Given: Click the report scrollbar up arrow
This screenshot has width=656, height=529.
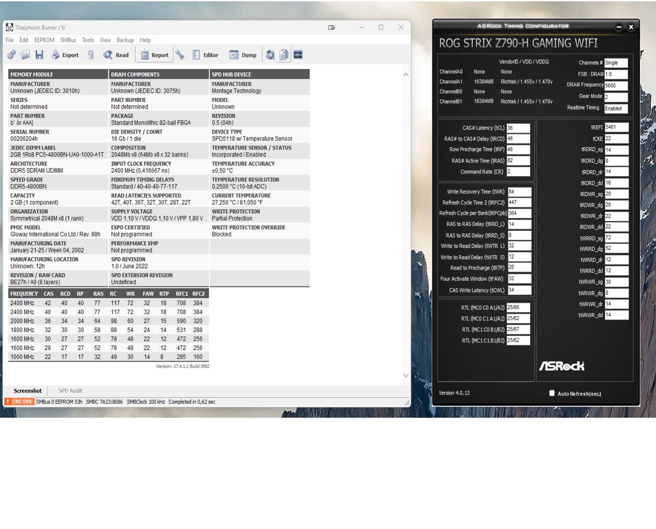Looking at the screenshot, I should tap(406, 75).
